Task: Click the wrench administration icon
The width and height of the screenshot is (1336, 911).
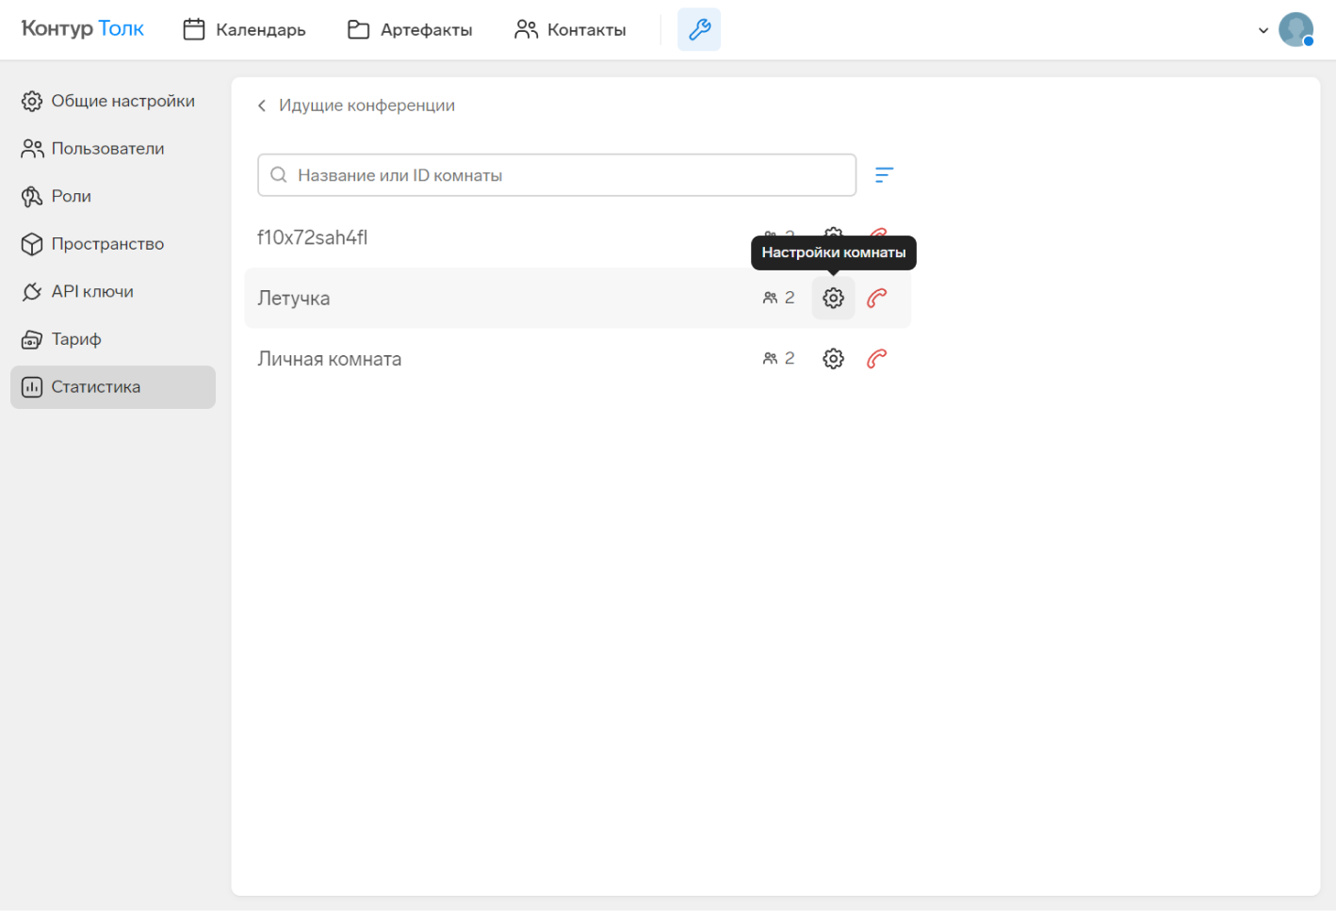Action: [x=699, y=29]
